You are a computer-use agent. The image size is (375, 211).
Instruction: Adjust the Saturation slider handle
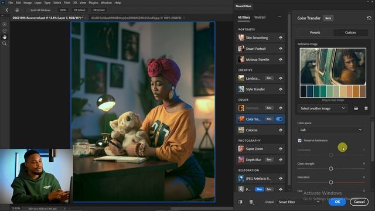tap(330, 182)
